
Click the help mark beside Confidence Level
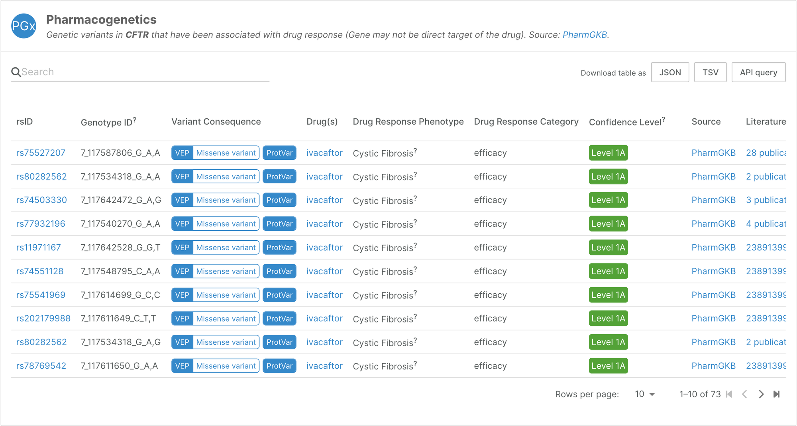pyautogui.click(x=664, y=119)
